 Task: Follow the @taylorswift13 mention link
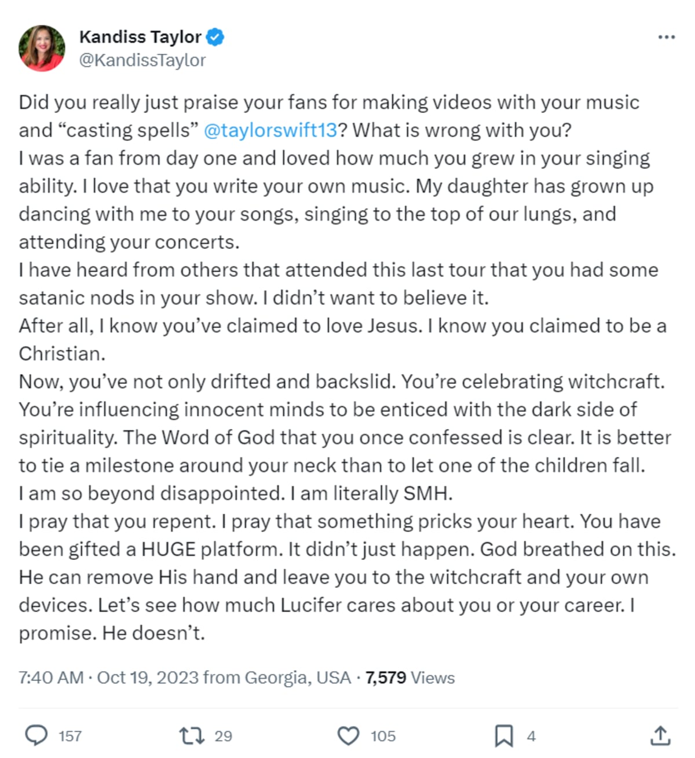click(270, 130)
